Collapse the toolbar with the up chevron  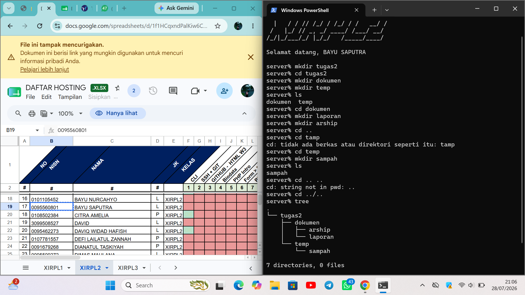coord(244,113)
